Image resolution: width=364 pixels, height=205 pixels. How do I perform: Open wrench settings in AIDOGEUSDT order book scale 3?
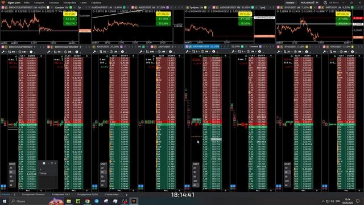click(187, 52)
